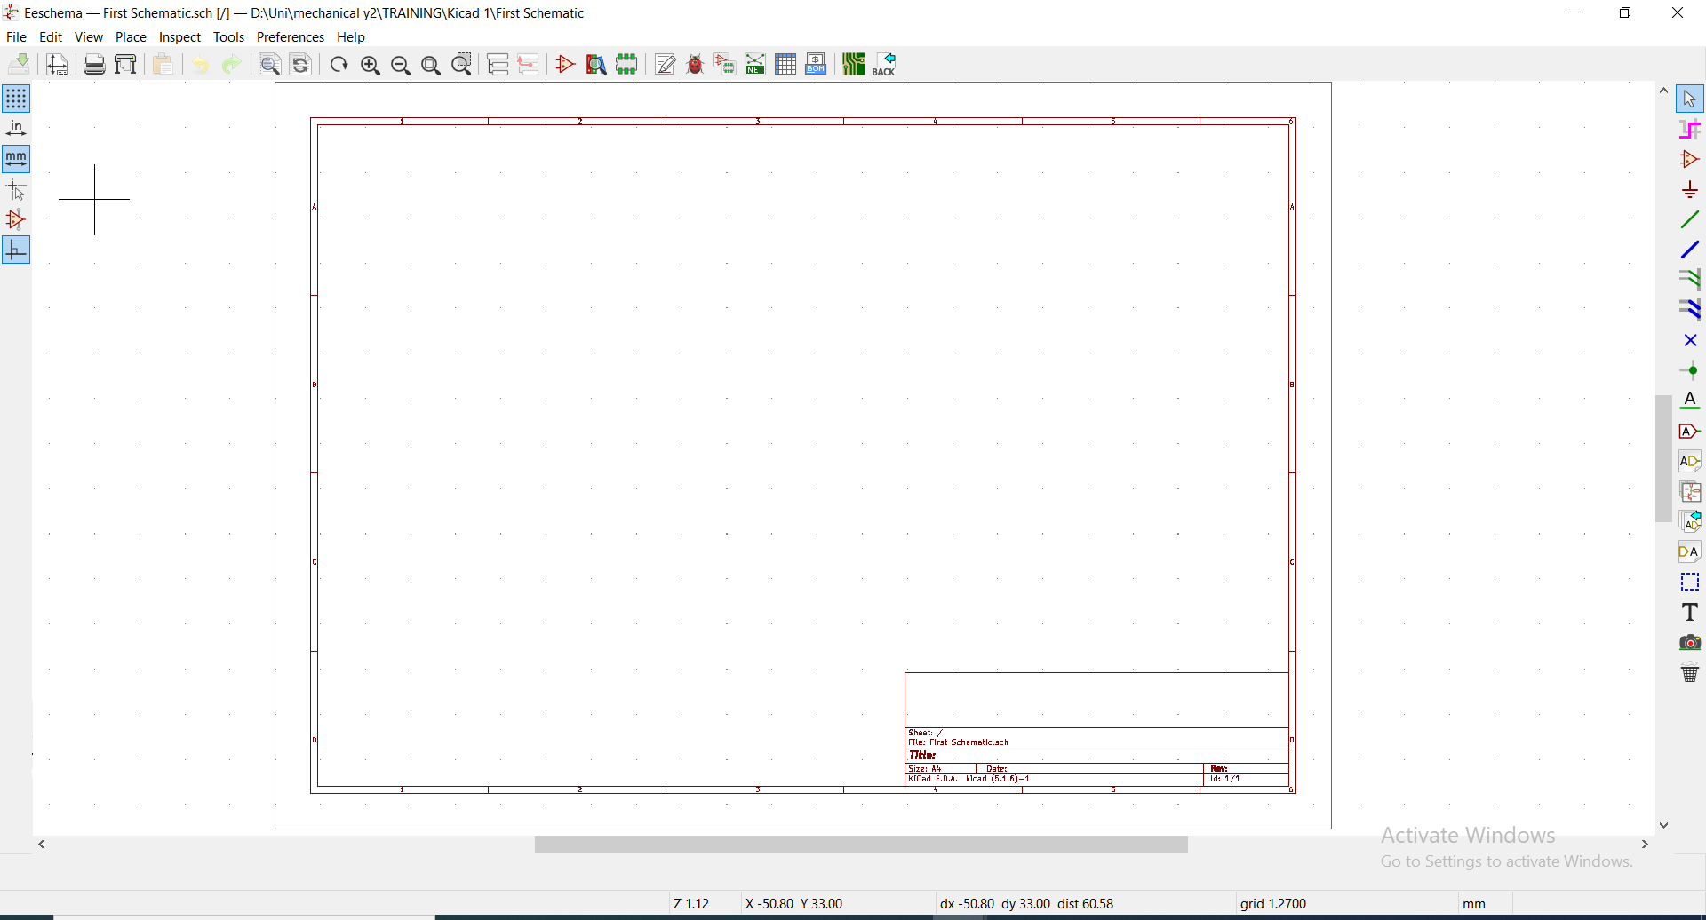Generate the netlist
1706x920 pixels.
pos(756,64)
